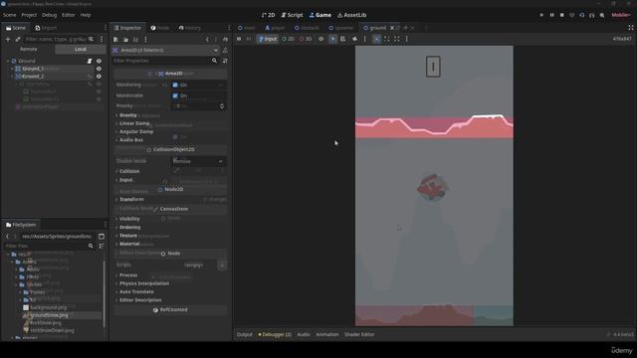Toggle the Monitorable checkbox
Screen dimensions: 637x358
point(175,95)
